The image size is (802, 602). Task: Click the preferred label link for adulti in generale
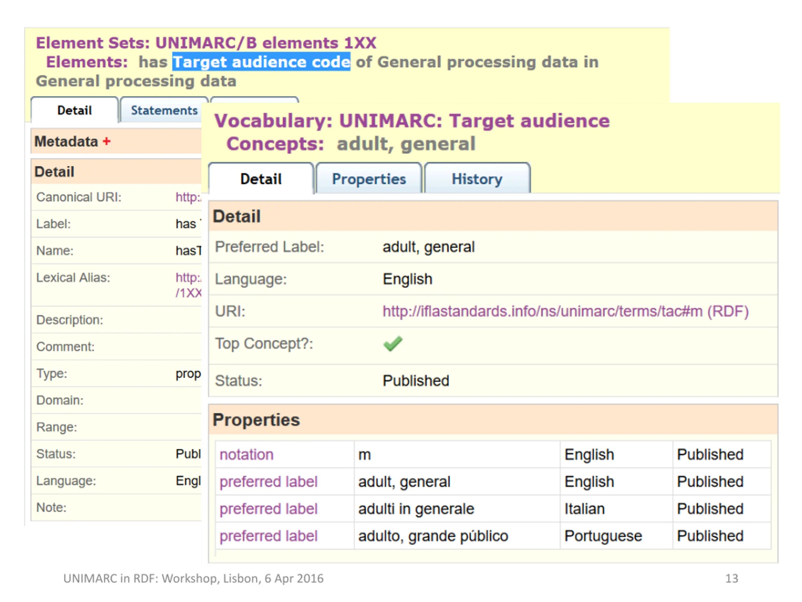[x=268, y=509]
